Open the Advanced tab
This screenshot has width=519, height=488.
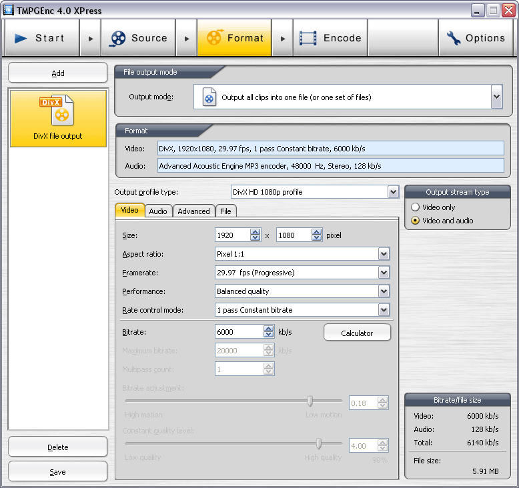coord(193,211)
